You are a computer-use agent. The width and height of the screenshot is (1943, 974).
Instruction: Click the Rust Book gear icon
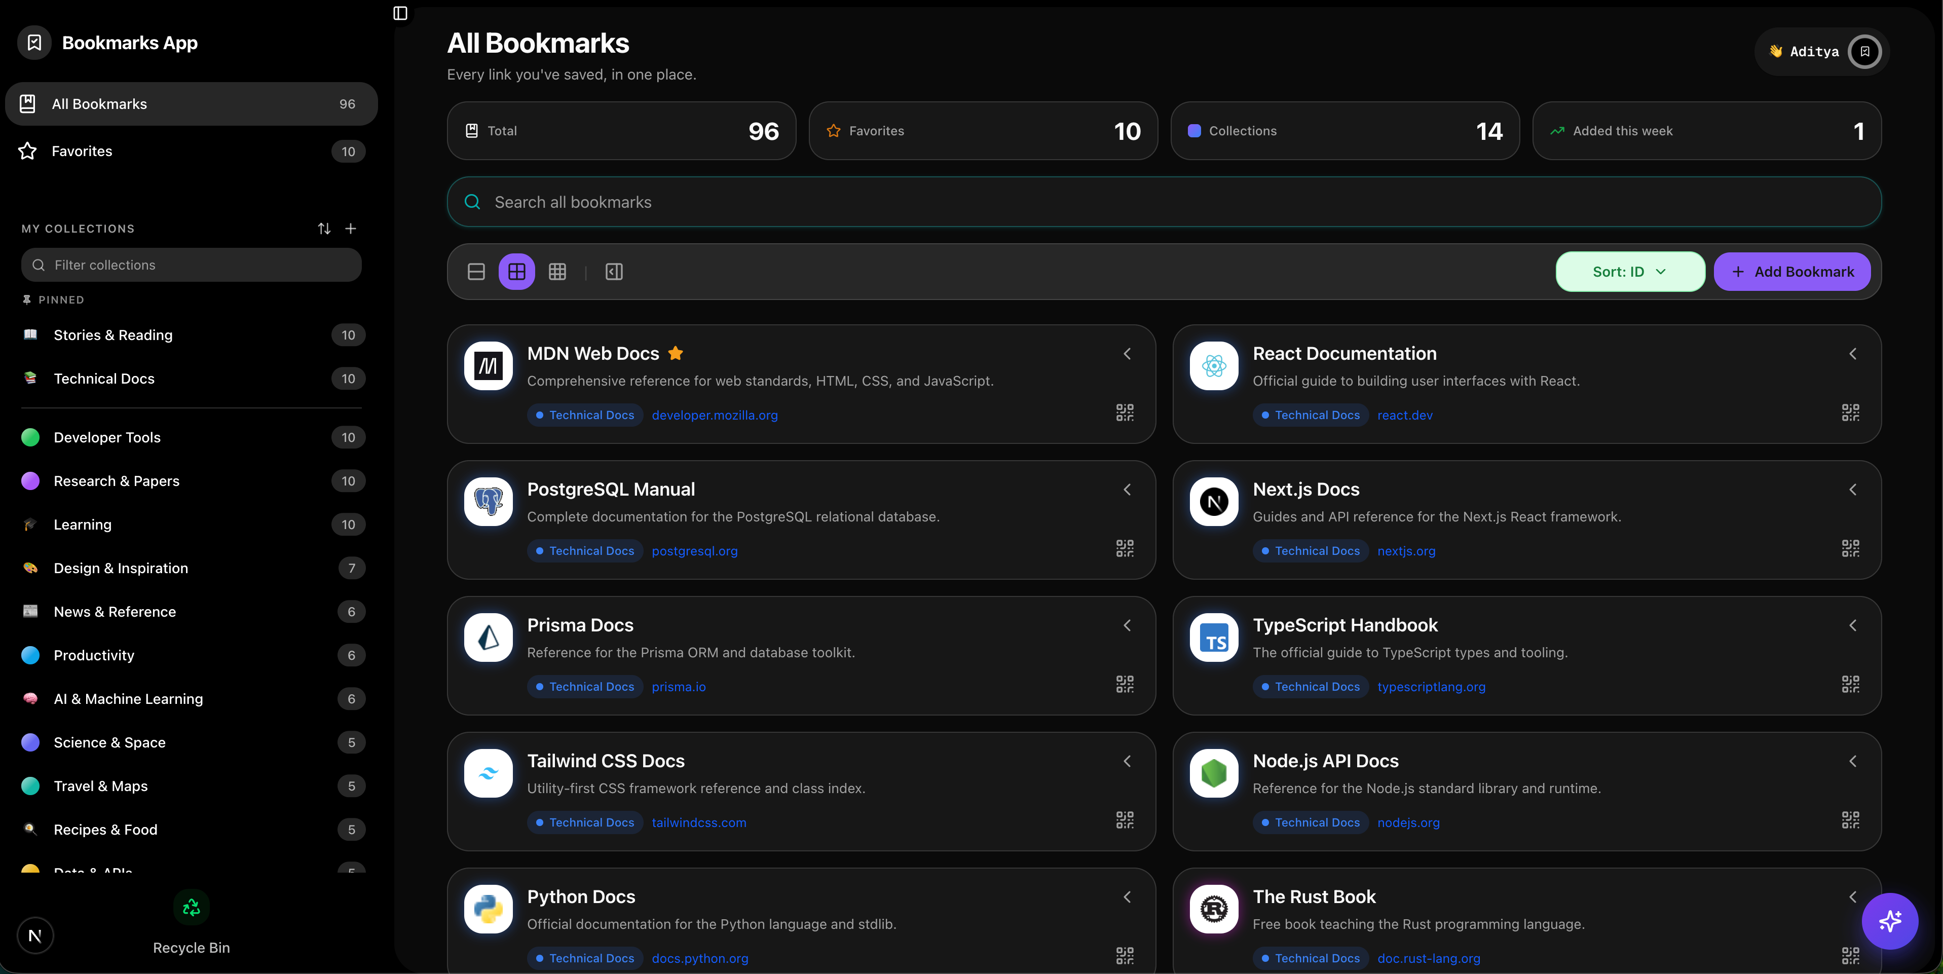coord(1214,909)
